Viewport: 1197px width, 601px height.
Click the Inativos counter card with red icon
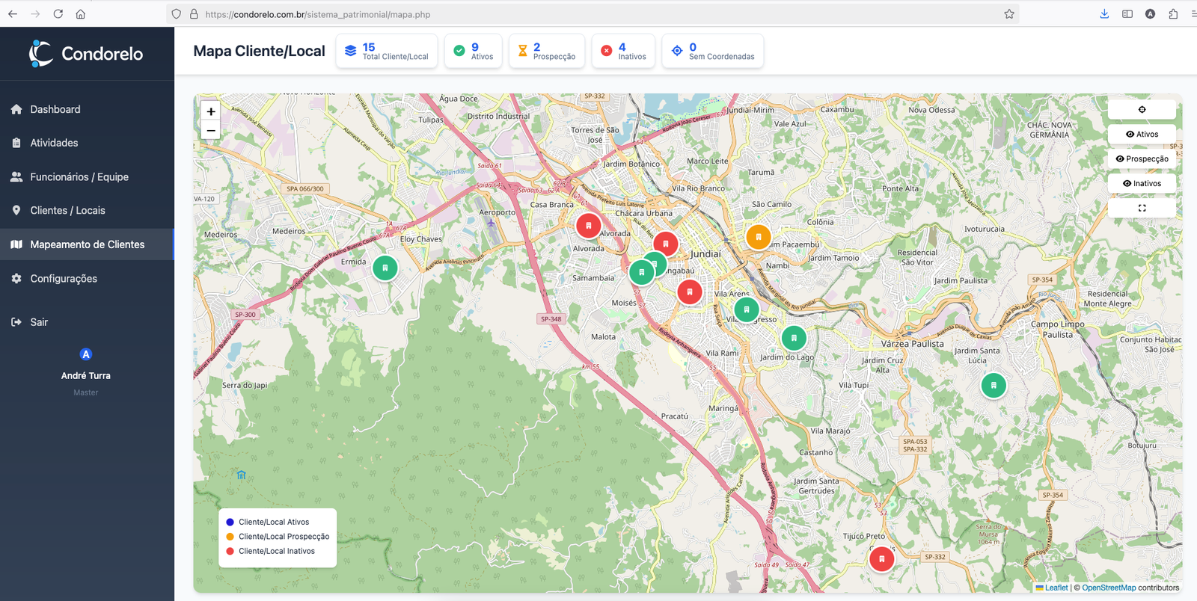click(623, 52)
